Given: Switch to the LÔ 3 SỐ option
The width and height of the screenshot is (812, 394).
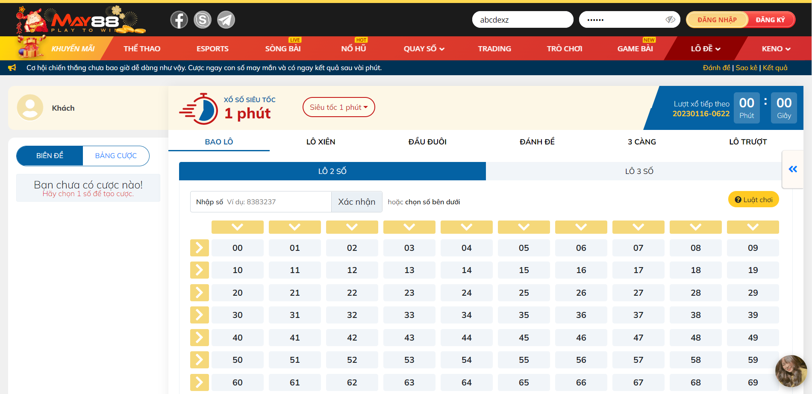Looking at the screenshot, I should 639,171.
